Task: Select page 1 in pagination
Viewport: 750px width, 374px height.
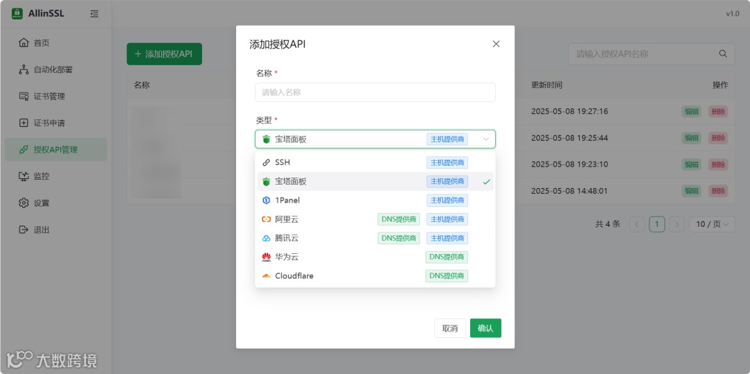Action: pos(657,224)
